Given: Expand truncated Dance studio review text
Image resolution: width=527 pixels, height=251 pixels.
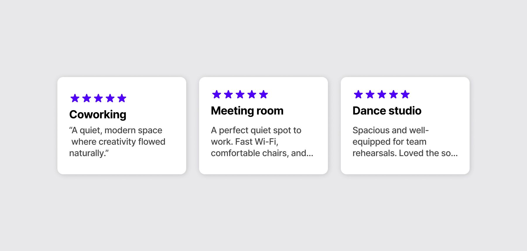Looking at the screenshot, I should [x=405, y=142].
